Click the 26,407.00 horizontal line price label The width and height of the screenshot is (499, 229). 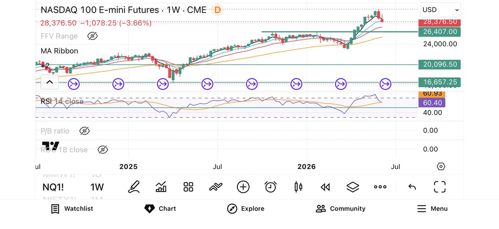(440, 32)
